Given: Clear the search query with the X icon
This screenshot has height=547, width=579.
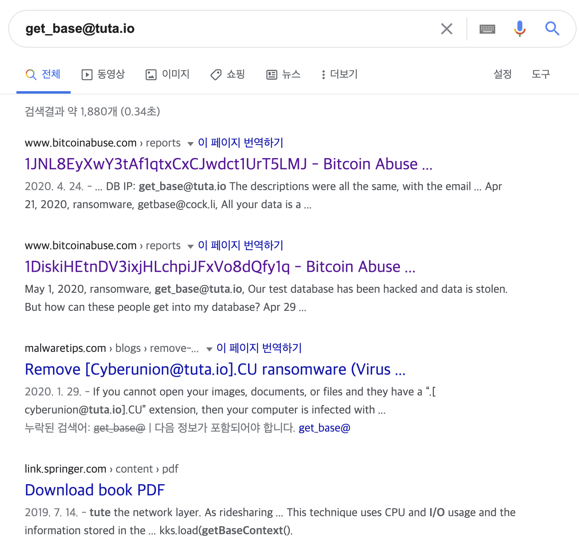Looking at the screenshot, I should point(446,29).
